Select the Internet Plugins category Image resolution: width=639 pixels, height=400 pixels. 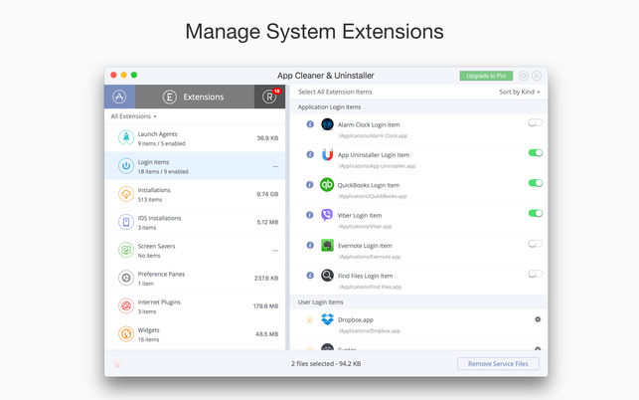[x=195, y=306]
